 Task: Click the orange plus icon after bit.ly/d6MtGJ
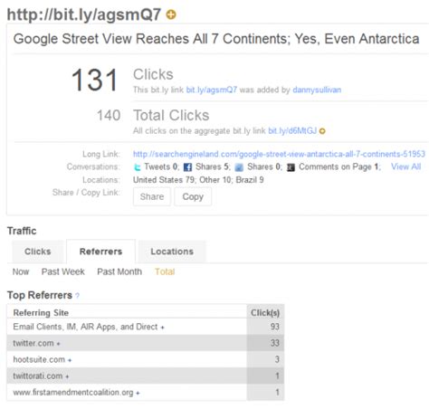point(322,131)
